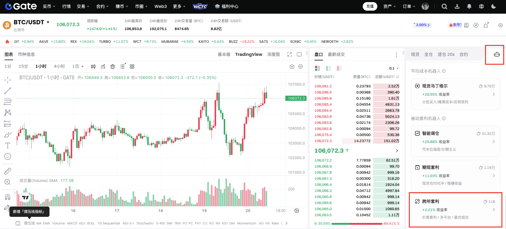This screenshot has width=506, height=229.
Task: Expand chart to fullscreen
Action: coord(290,54)
